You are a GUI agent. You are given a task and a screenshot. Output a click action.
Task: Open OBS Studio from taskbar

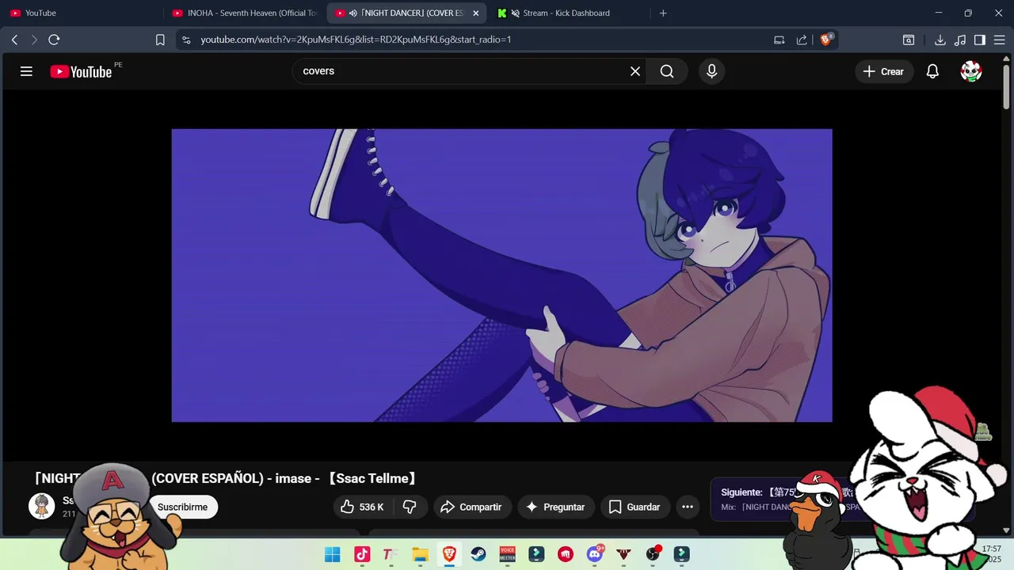[653, 554]
